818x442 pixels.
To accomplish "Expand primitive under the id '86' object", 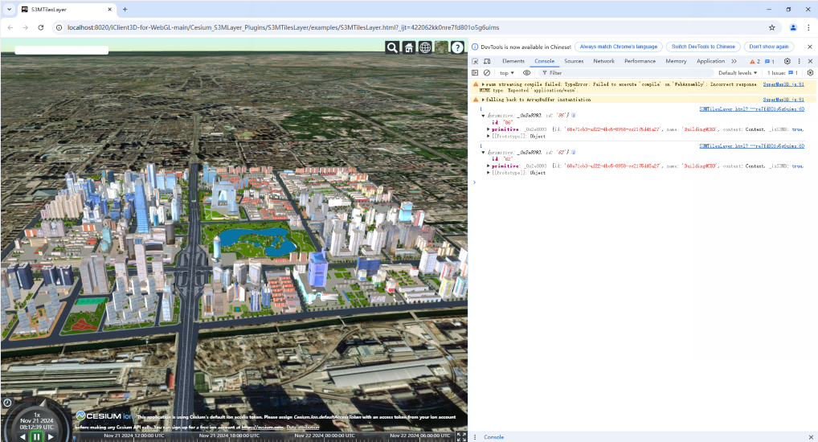I will pos(489,129).
